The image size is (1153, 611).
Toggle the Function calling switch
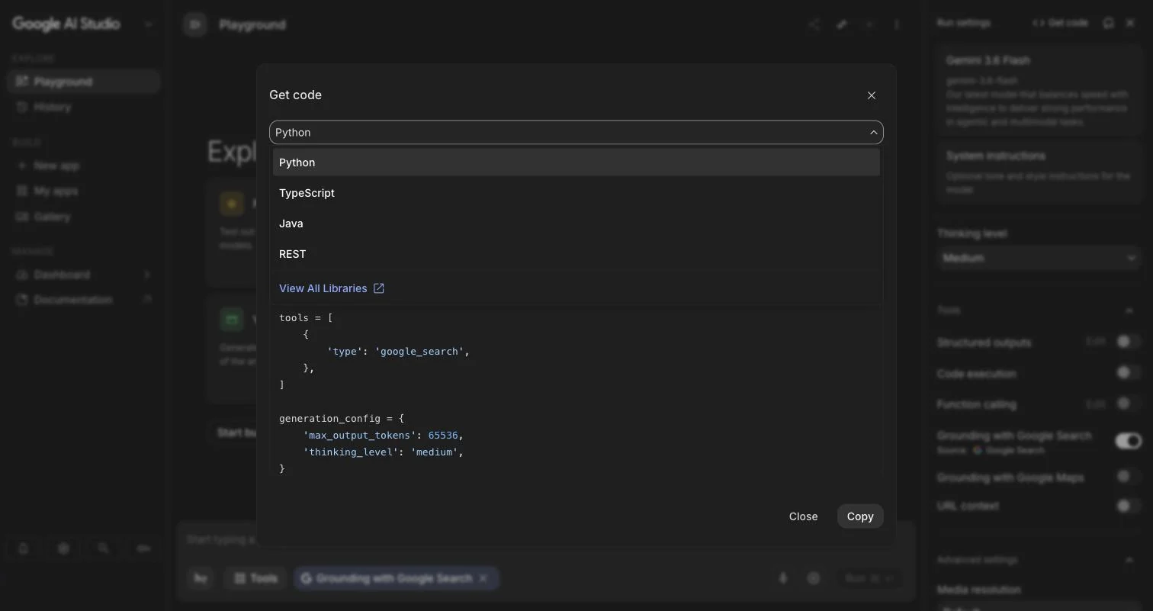[x=1129, y=404]
